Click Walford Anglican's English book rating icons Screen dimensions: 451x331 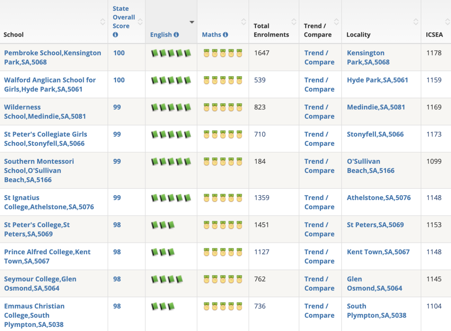click(171, 80)
